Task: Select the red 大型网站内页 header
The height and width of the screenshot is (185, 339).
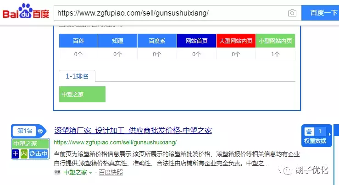Action: tap(236, 41)
